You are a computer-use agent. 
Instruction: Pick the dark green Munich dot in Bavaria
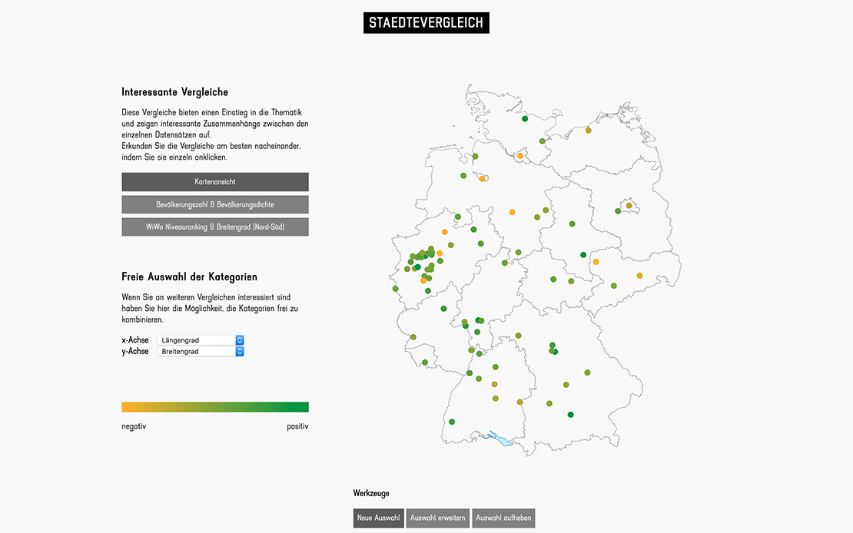click(x=570, y=415)
